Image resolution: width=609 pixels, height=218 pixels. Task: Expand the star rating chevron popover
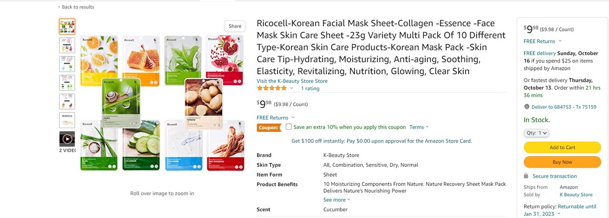pyautogui.click(x=291, y=88)
